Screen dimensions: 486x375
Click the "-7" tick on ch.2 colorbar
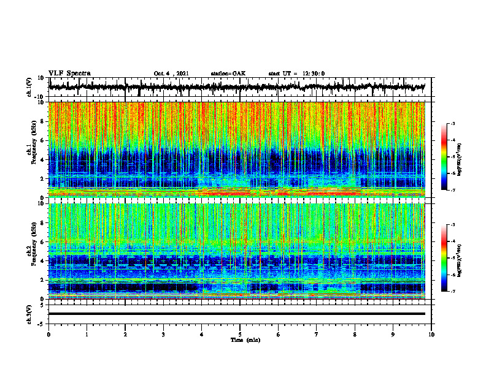[x=452, y=291]
